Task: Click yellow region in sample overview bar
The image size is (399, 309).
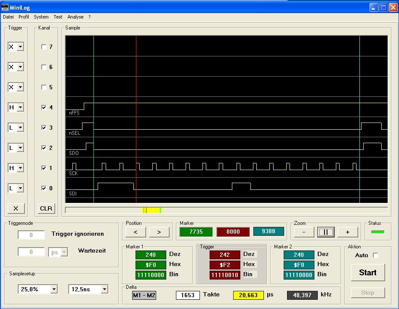Action: click(x=152, y=210)
